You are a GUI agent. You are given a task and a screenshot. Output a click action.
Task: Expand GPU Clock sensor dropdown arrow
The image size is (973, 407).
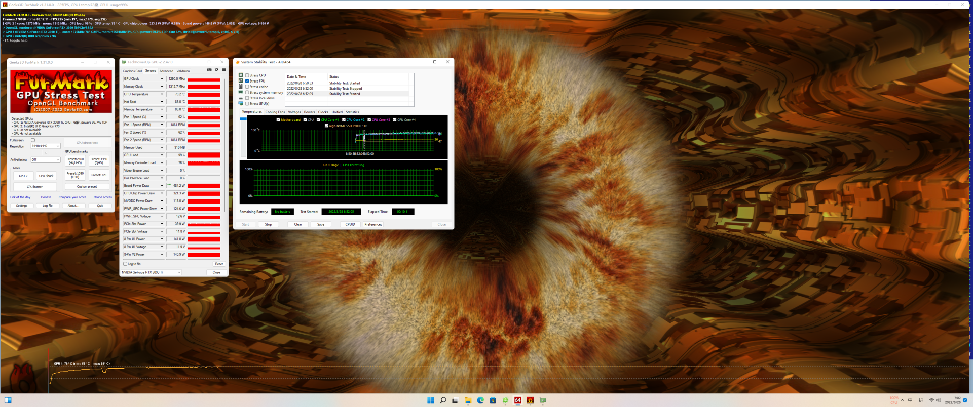pyautogui.click(x=162, y=79)
